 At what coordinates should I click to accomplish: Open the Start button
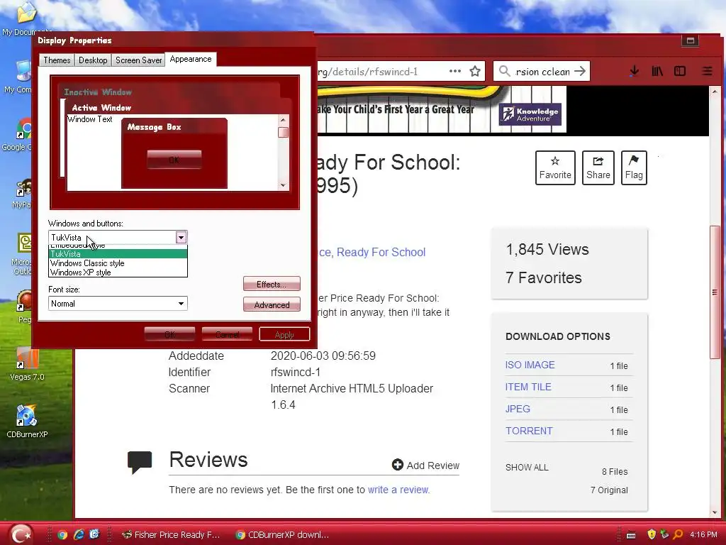pos(21,534)
